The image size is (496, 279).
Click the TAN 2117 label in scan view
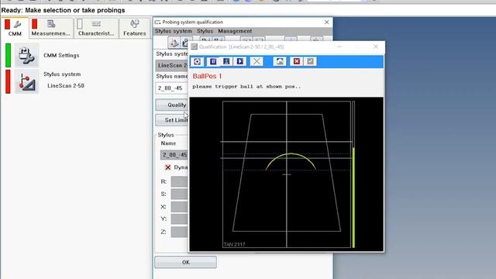point(234,245)
